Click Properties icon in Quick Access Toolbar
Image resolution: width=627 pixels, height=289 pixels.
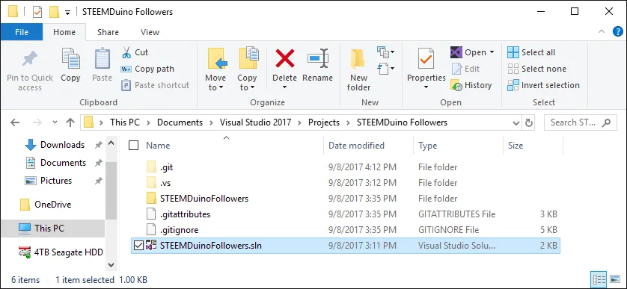(37, 12)
